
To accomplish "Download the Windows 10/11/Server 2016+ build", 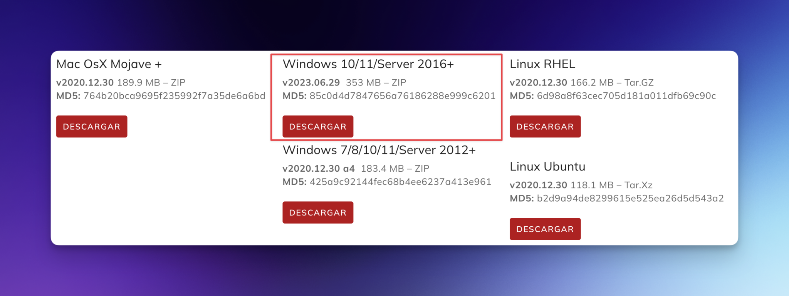I will click(318, 127).
